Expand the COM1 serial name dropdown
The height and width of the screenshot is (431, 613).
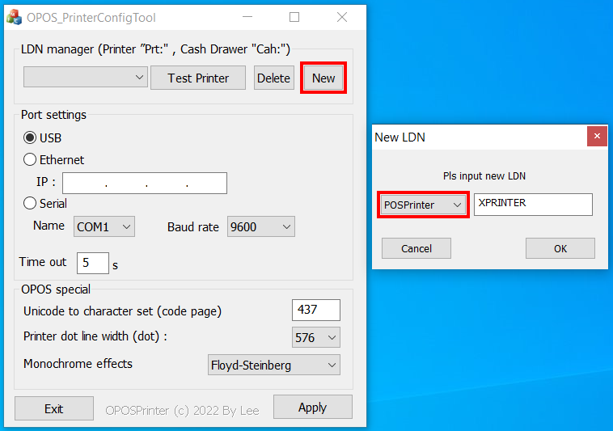coord(104,227)
